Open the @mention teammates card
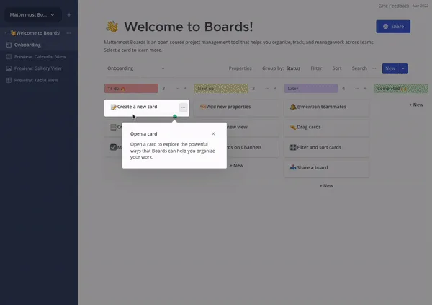The image size is (432, 305). tap(326, 107)
